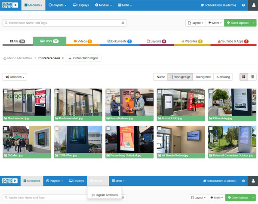Sort files by Dateigröße
The image size is (258, 204).
click(x=203, y=77)
